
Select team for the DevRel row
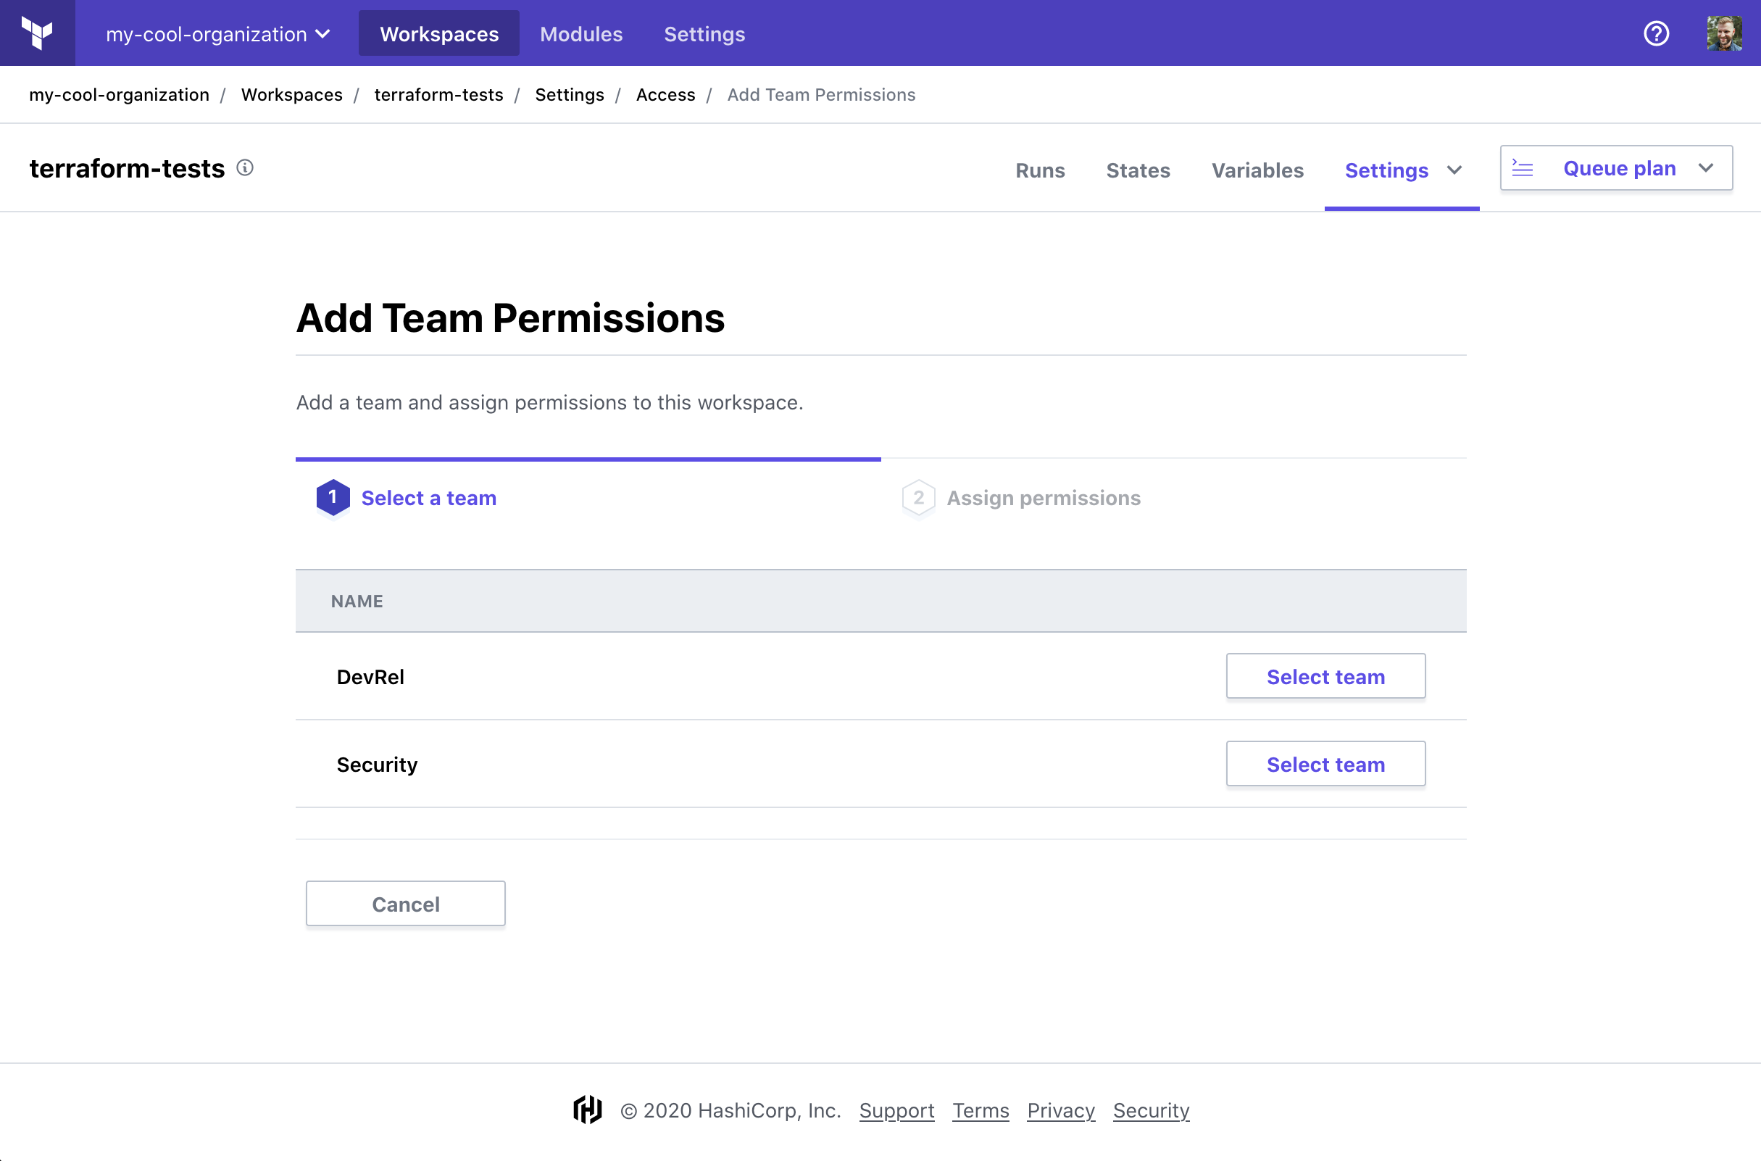(1325, 676)
